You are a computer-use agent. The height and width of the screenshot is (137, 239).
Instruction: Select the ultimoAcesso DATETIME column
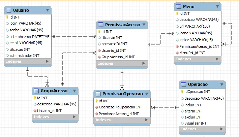point(29,36)
